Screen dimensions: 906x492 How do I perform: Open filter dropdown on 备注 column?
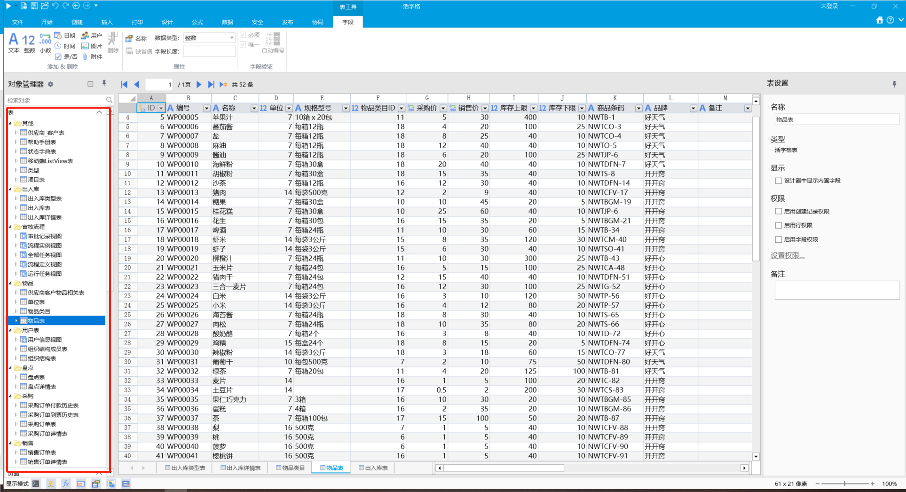point(748,108)
